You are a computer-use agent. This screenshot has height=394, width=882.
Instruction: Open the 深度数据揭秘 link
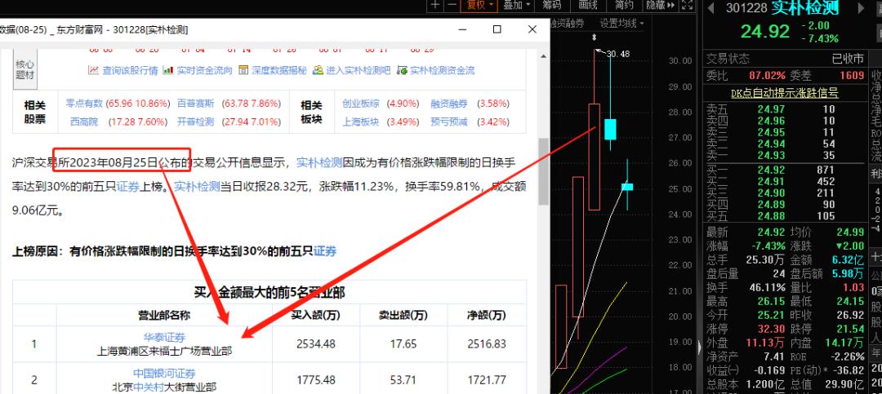pyautogui.click(x=279, y=70)
